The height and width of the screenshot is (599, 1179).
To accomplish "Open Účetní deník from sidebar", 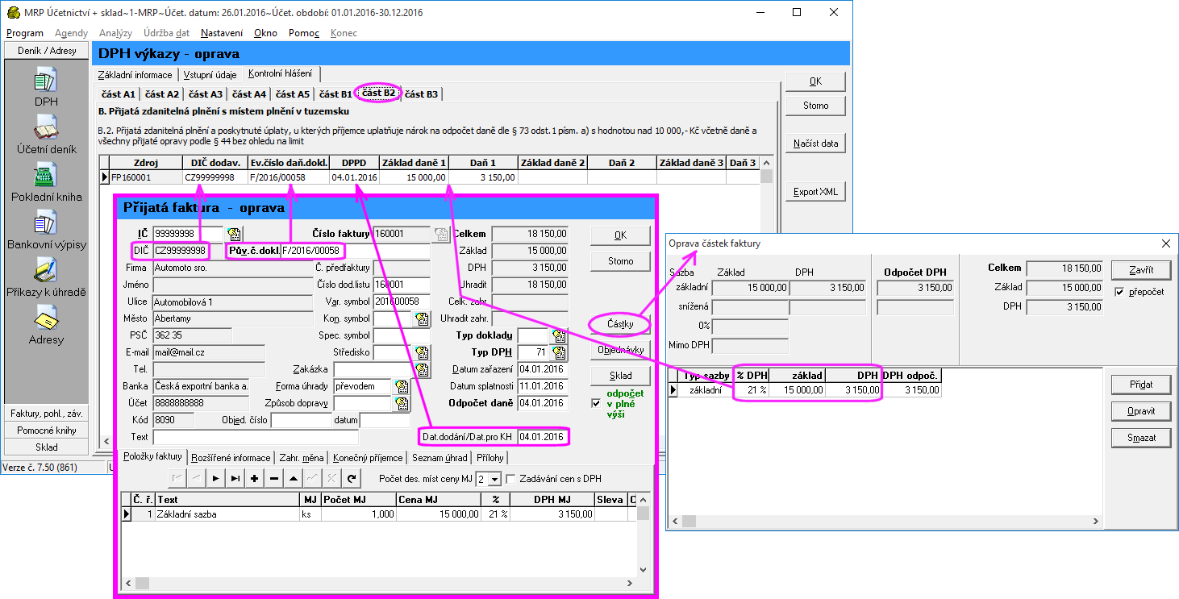I will coord(46,128).
